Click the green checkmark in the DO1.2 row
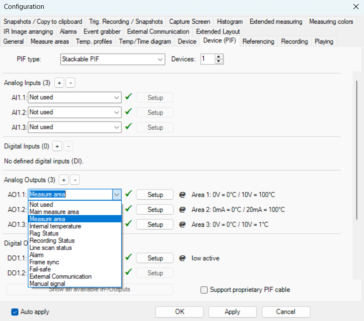364x321 pixels. pyautogui.click(x=128, y=272)
